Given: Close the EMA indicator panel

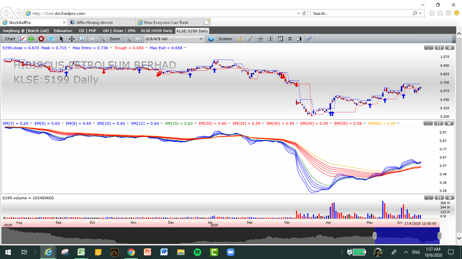Looking at the screenshot, I should 449,123.
